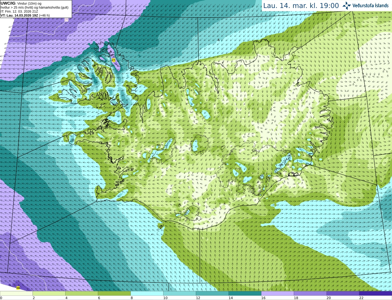The image size is (392, 300).
Task: Click the IT: Fim. 12. 03. 2026 21Z line
Action: 19,11
